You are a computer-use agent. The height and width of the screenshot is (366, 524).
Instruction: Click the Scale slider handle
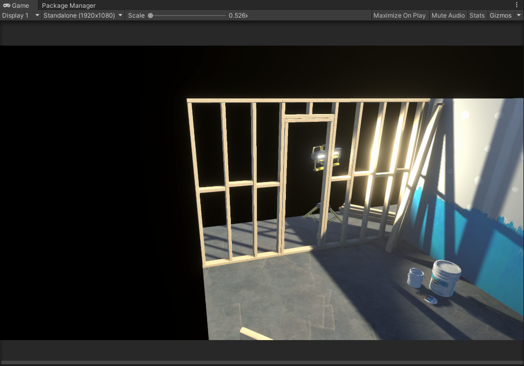pos(150,16)
